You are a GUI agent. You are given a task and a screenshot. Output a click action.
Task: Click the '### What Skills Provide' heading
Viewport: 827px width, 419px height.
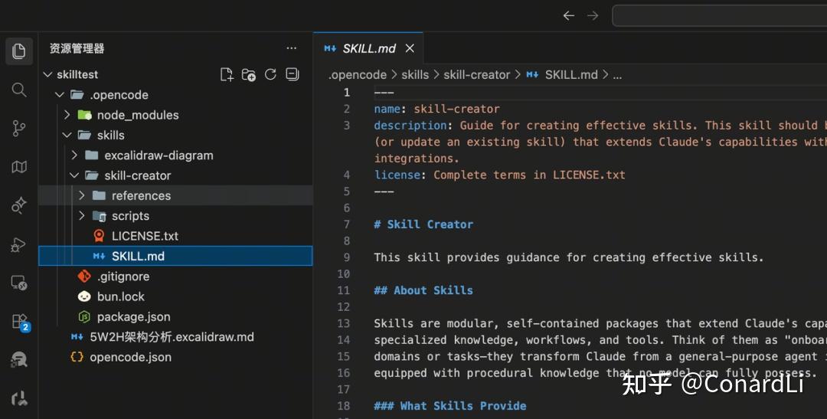(450, 406)
